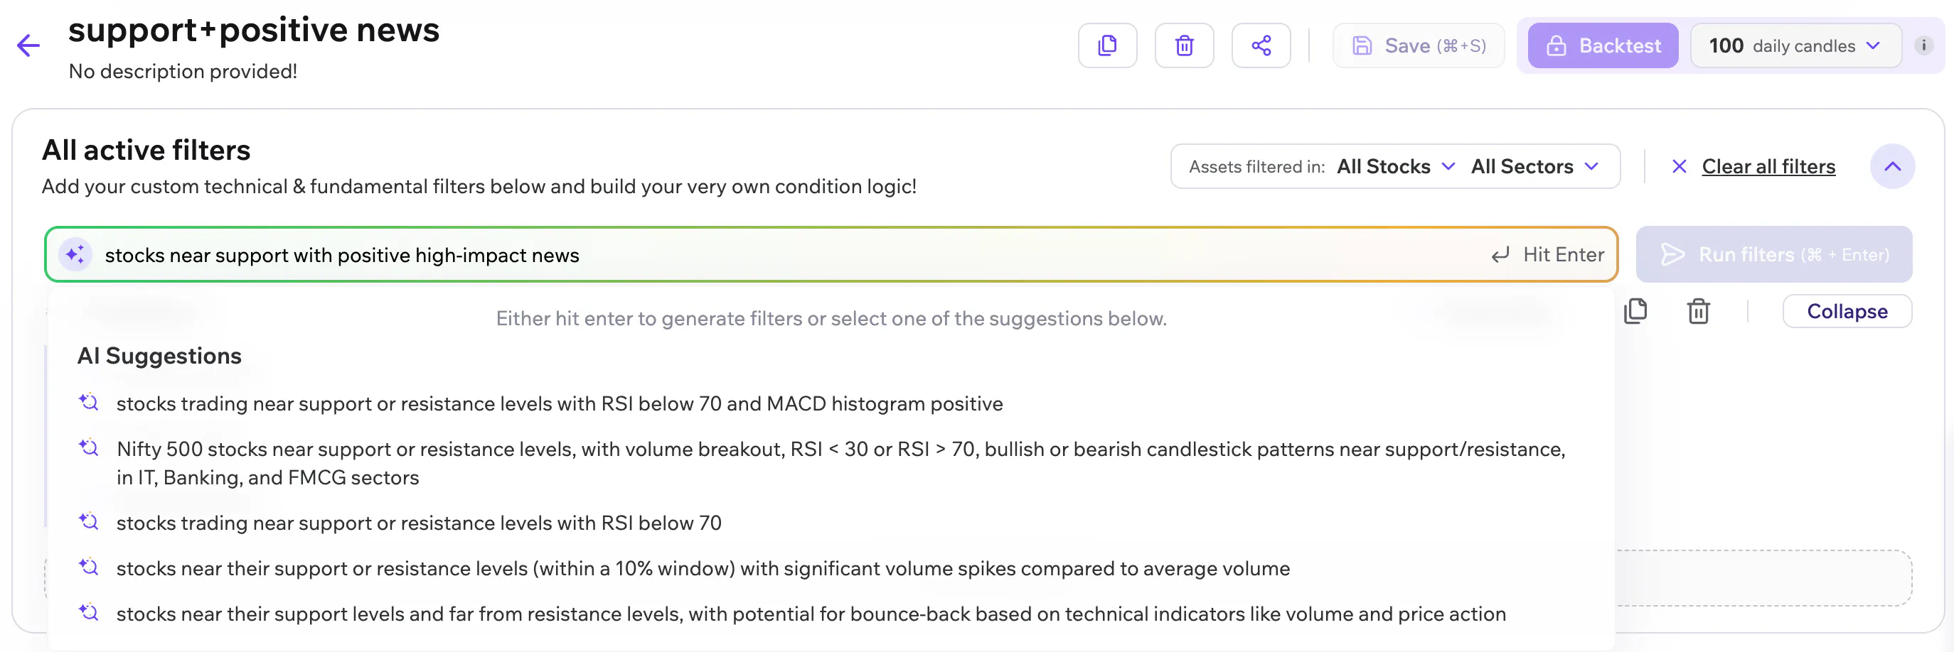Click in the AI filter search input
1954x652 pixels.
pos(789,255)
